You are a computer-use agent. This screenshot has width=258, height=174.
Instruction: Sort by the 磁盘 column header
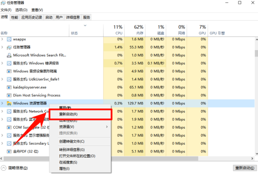[156, 30]
